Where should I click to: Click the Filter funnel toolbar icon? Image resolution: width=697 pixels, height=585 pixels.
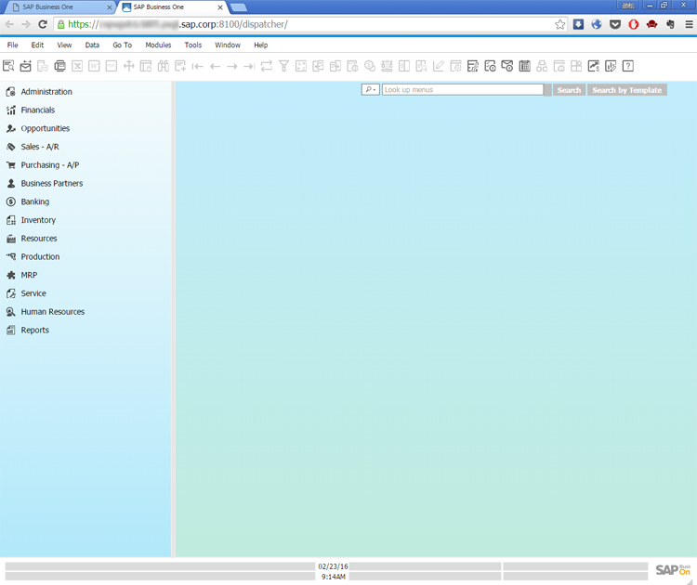283,66
